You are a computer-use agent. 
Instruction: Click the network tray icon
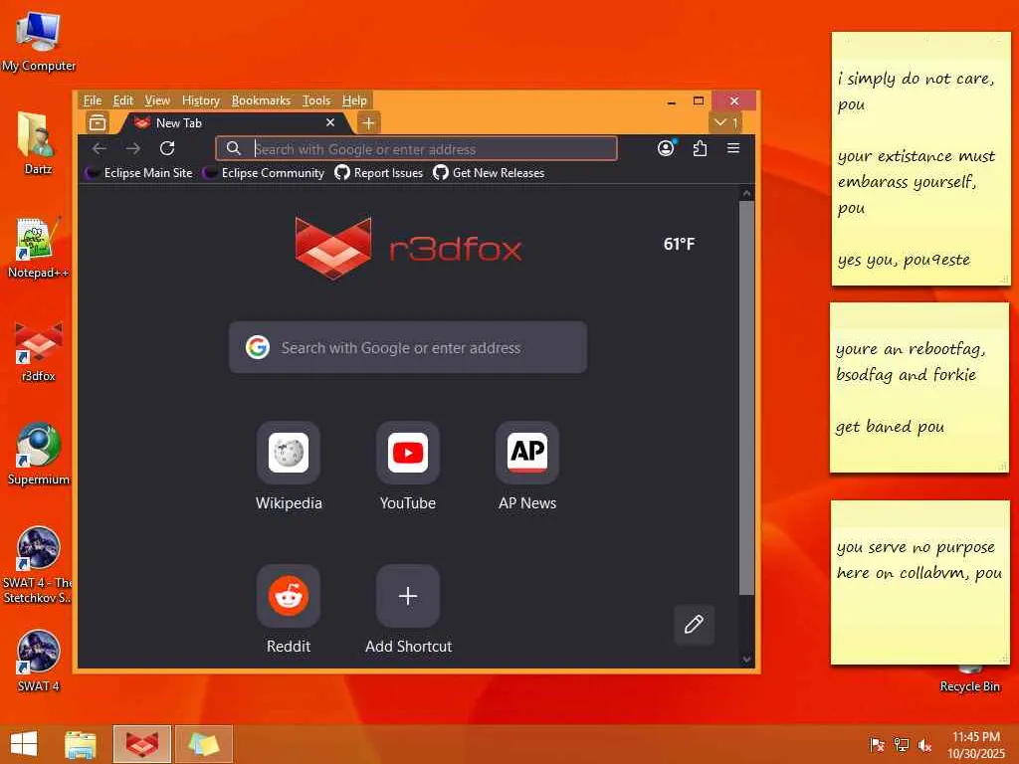click(902, 745)
